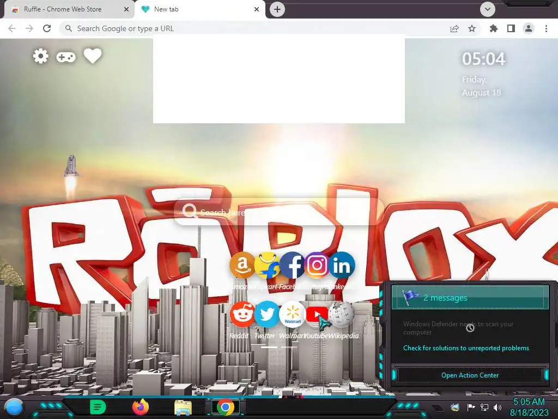Image resolution: width=558 pixels, height=419 pixels.
Task: Click the Search here box on page
Action: pos(280,212)
